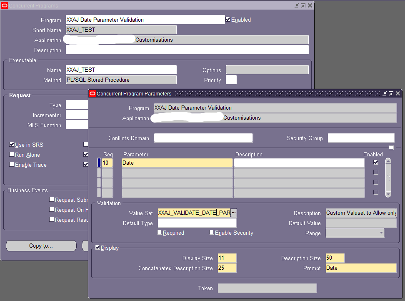Click the Oracle logo on Concurrent Programs title bar
This screenshot has width=405, height=301.
pyautogui.click(x=4, y=5)
